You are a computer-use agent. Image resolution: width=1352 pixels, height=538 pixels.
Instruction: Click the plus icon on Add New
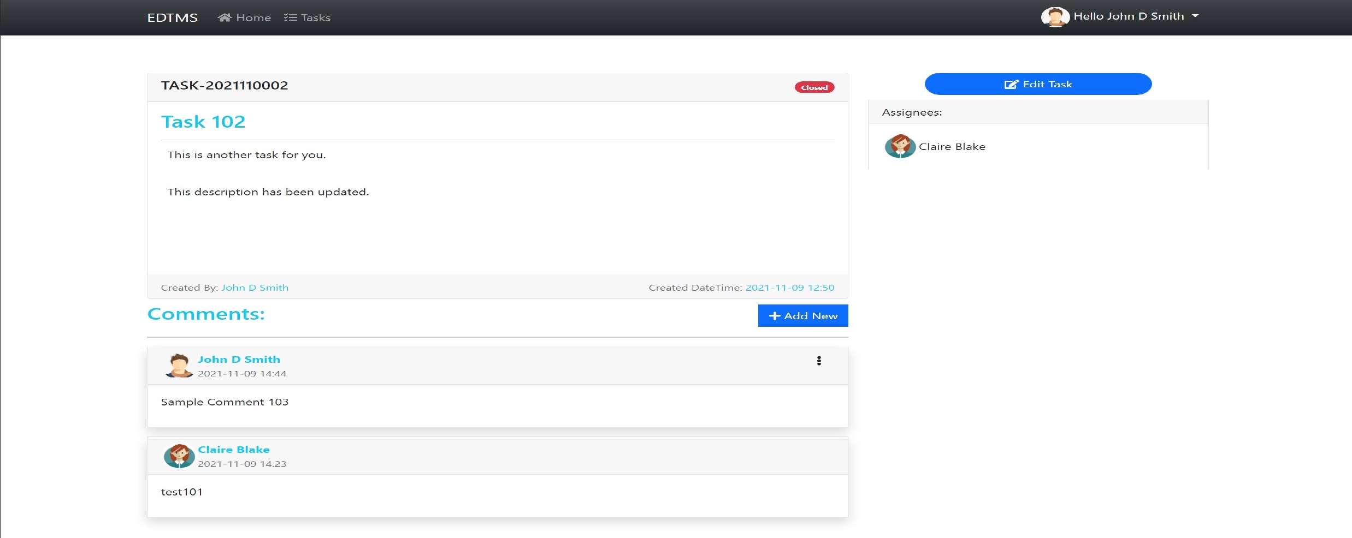coord(774,315)
